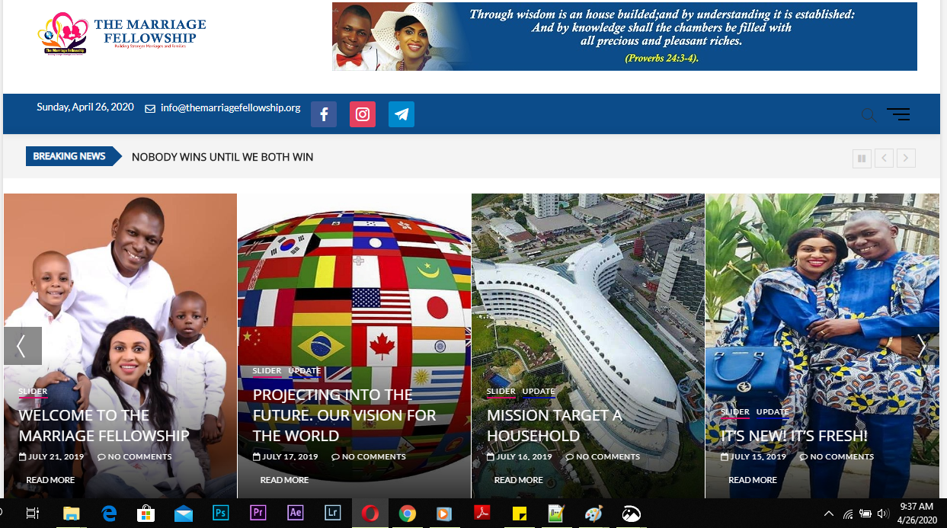Select SLIDER tag on Mission Target post
This screenshot has height=528, width=947.
coord(501,392)
